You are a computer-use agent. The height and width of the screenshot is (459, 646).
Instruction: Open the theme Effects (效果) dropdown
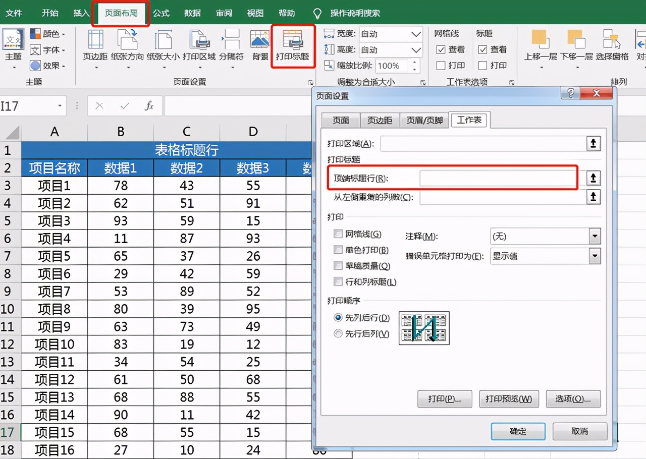[47, 66]
